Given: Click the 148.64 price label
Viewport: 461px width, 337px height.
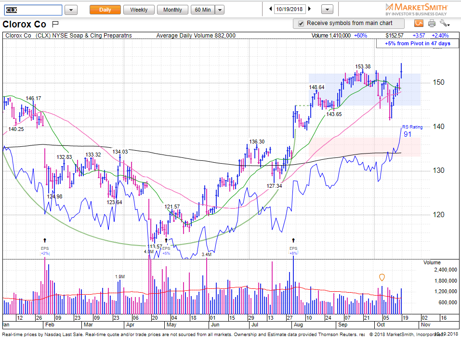Looking at the screenshot, I should (x=316, y=87).
